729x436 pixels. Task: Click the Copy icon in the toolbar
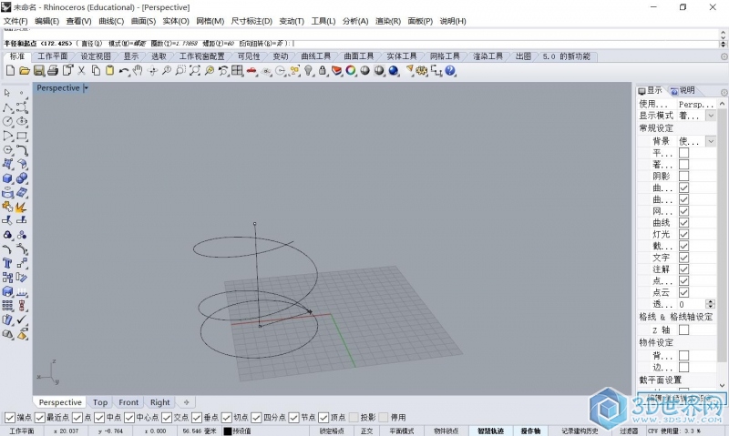point(96,71)
